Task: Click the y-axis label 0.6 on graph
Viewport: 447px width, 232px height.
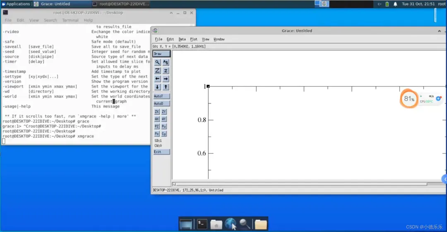Action: click(202, 153)
